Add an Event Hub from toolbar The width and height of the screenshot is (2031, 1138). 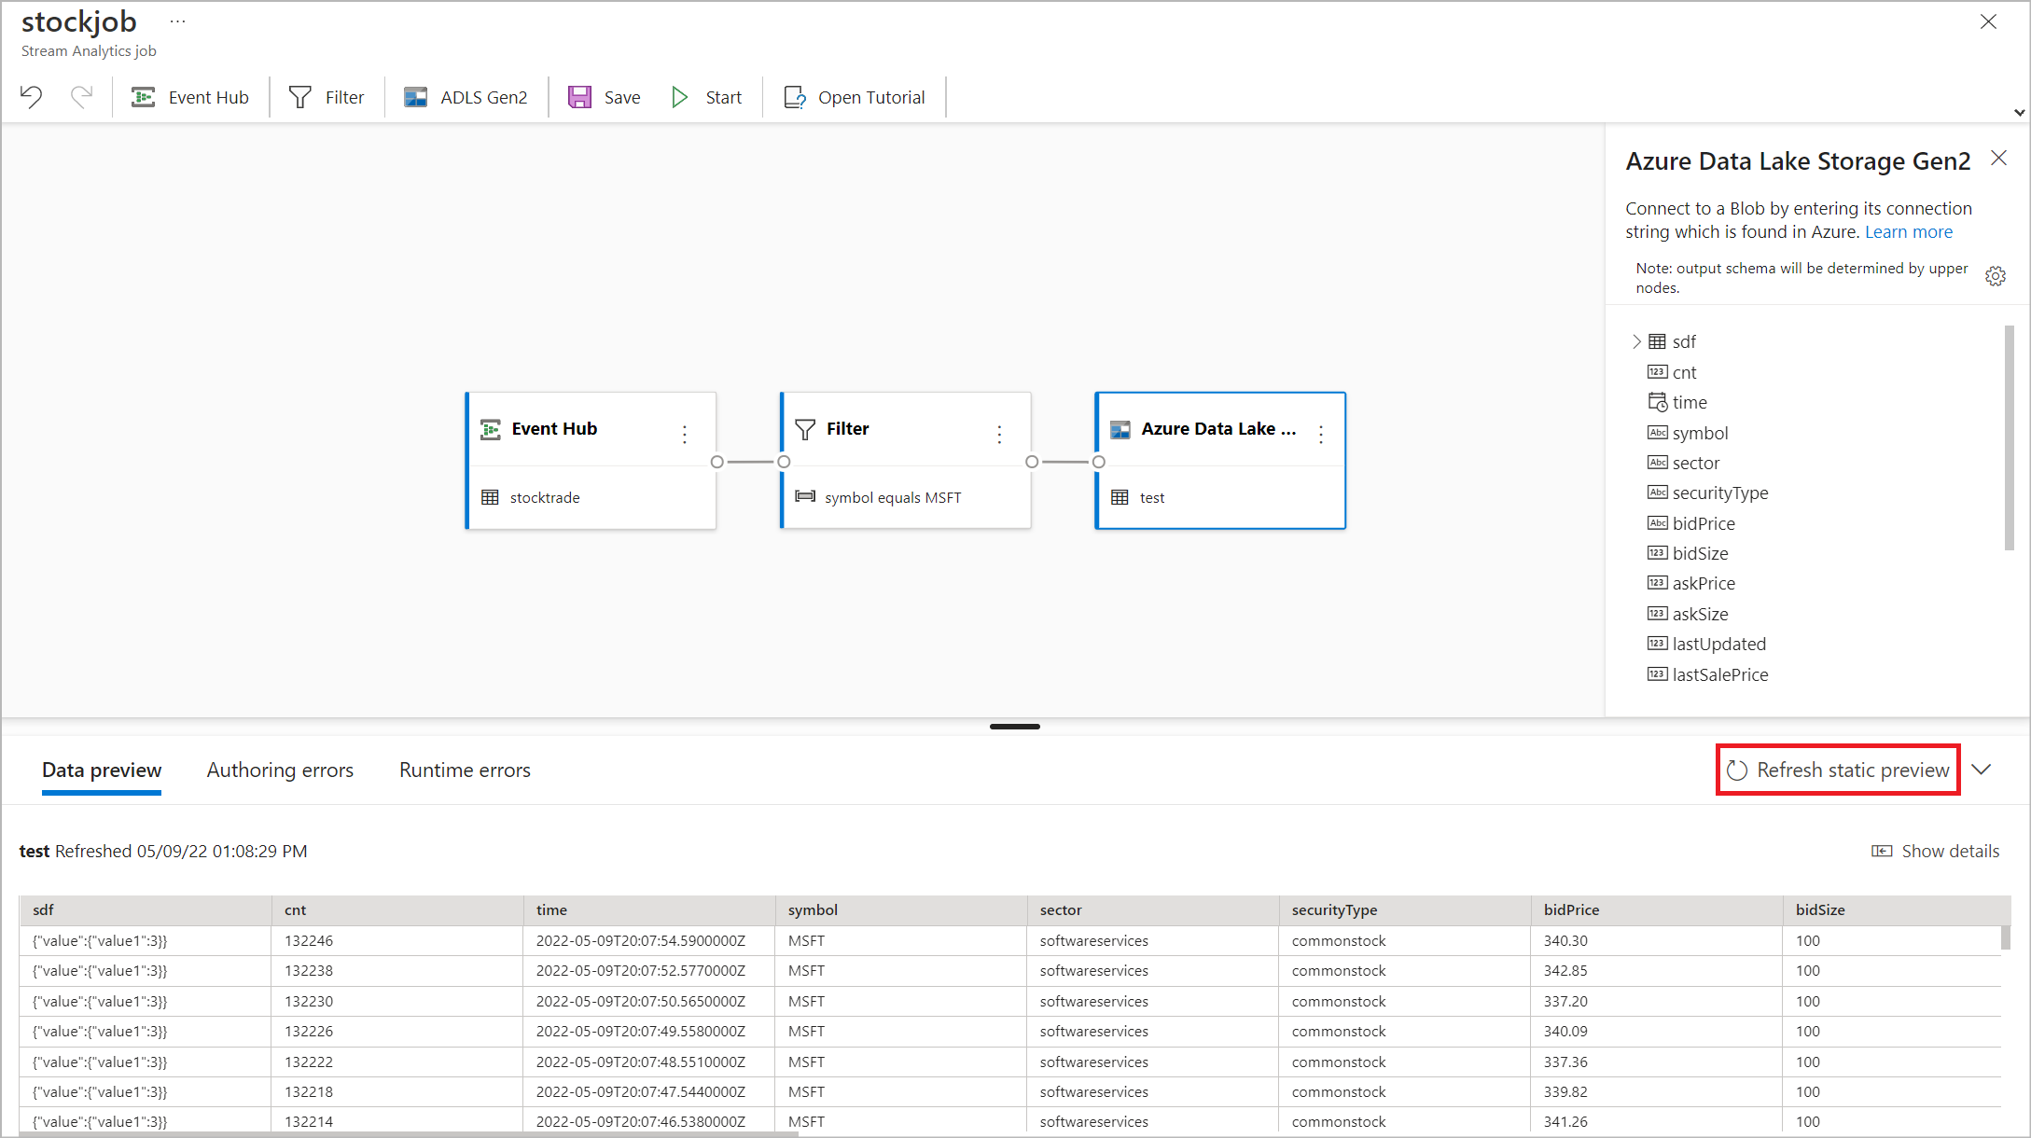(190, 97)
